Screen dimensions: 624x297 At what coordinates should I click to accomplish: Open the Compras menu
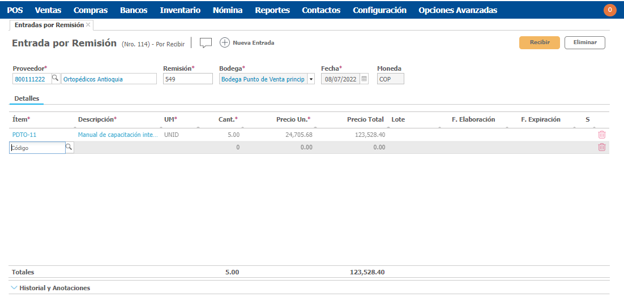[91, 10]
